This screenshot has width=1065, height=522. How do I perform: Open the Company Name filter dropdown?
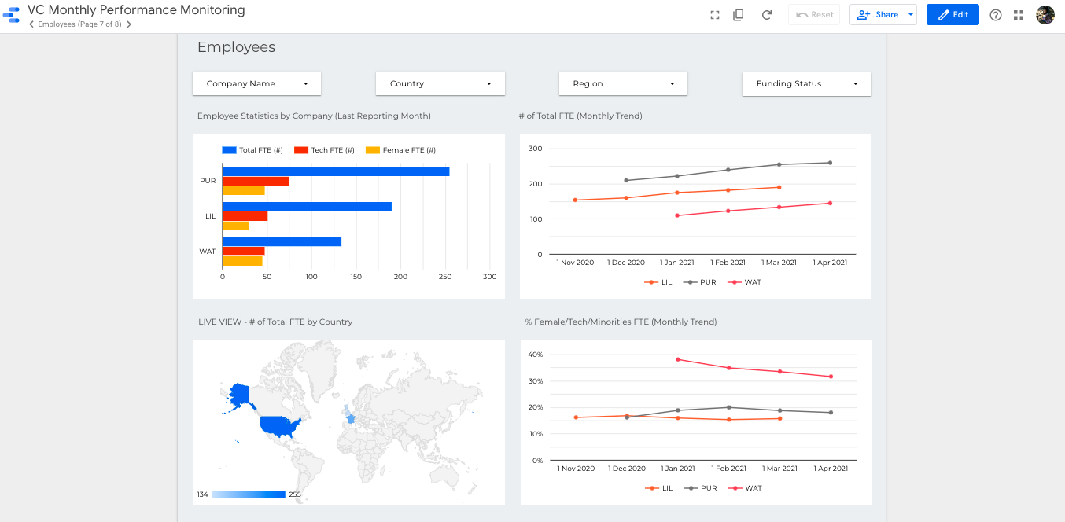[256, 84]
